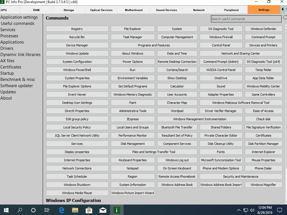Launch the Calculator button
Viewport: 287px width, 215px height.
[x=177, y=86]
